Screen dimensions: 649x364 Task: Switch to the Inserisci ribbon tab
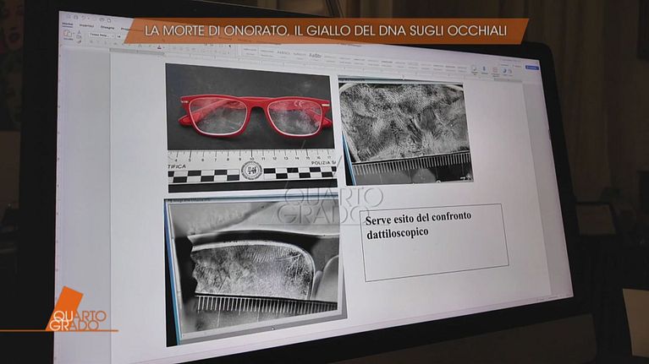click(x=86, y=26)
